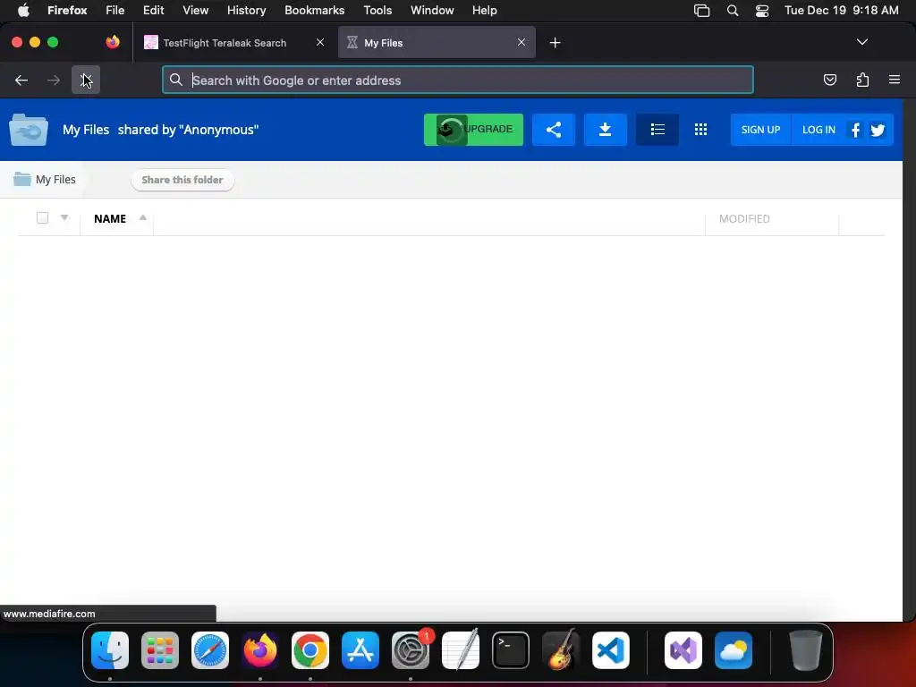Open the History menu

[247, 11]
